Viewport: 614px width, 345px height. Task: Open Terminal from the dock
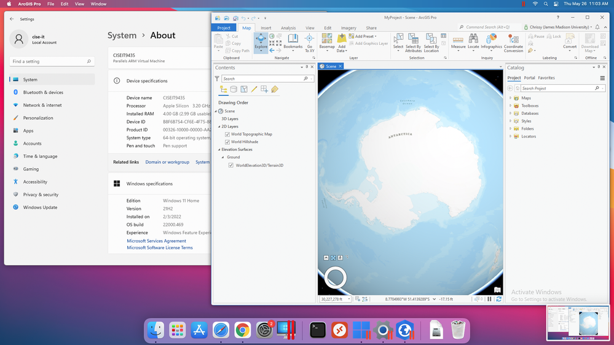click(318, 330)
